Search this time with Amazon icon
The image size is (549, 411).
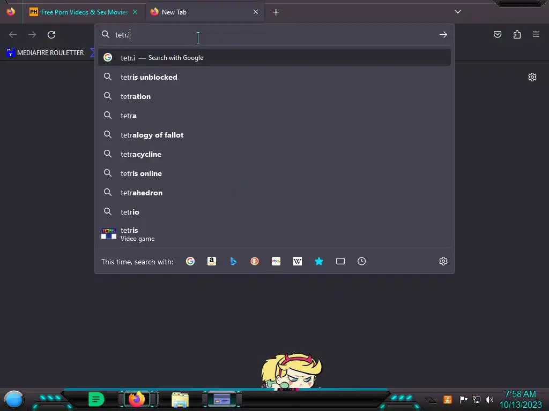point(211,261)
